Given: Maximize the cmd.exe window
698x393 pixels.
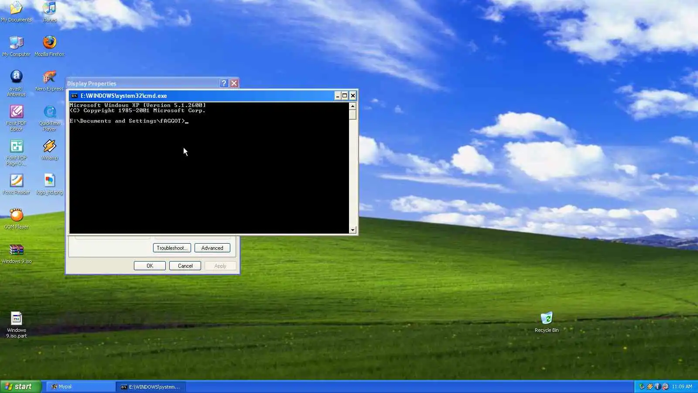Looking at the screenshot, I should [345, 96].
